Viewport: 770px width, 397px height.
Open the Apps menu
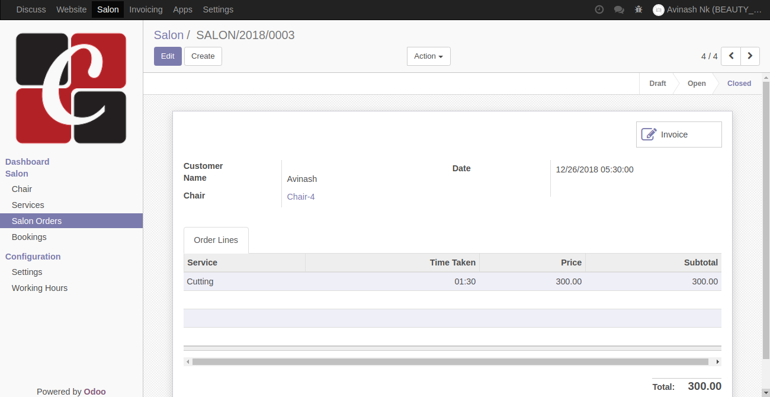(x=182, y=9)
